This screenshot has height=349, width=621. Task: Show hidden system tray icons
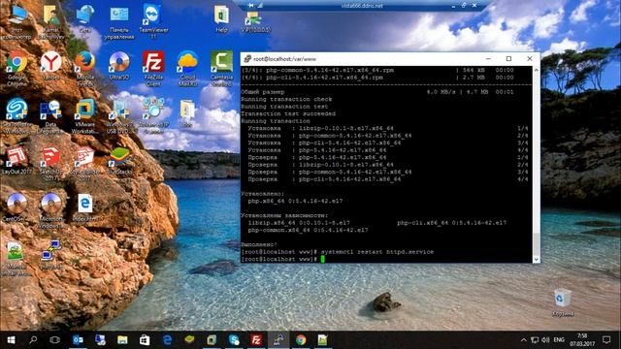[x=524, y=340]
